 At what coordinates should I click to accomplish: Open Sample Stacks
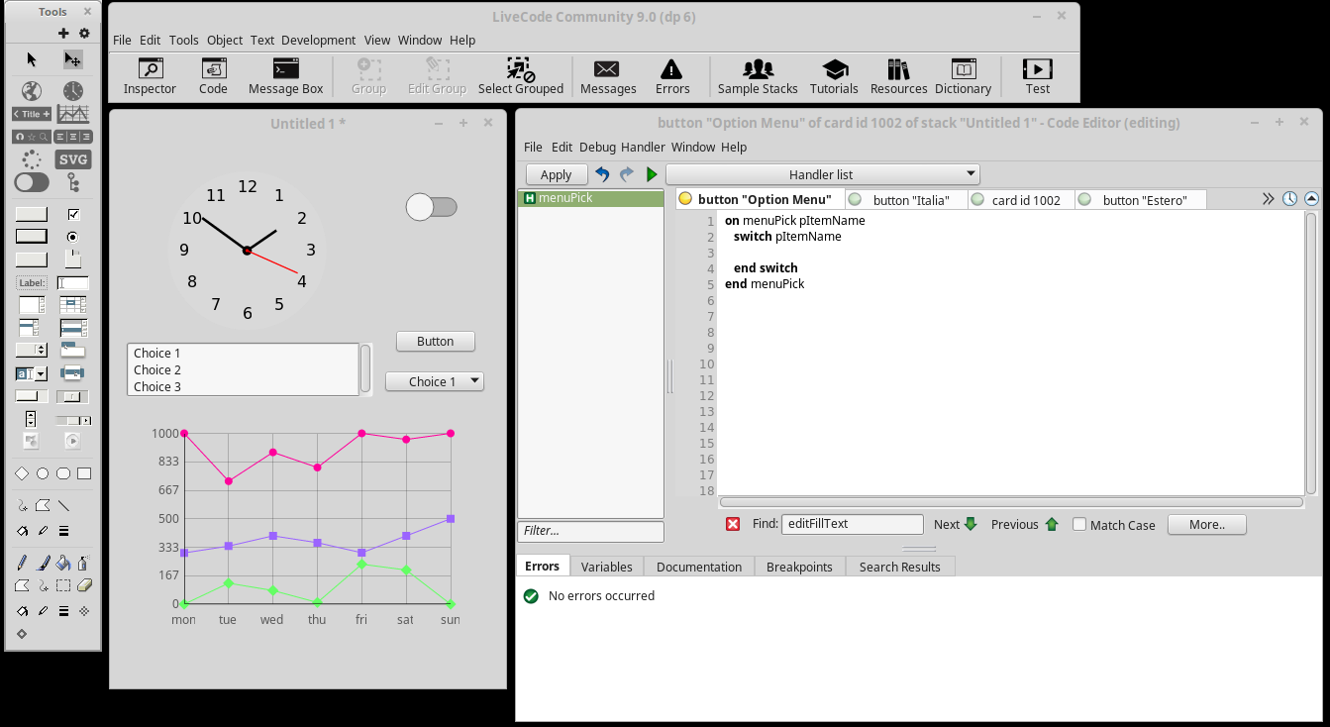[758, 77]
